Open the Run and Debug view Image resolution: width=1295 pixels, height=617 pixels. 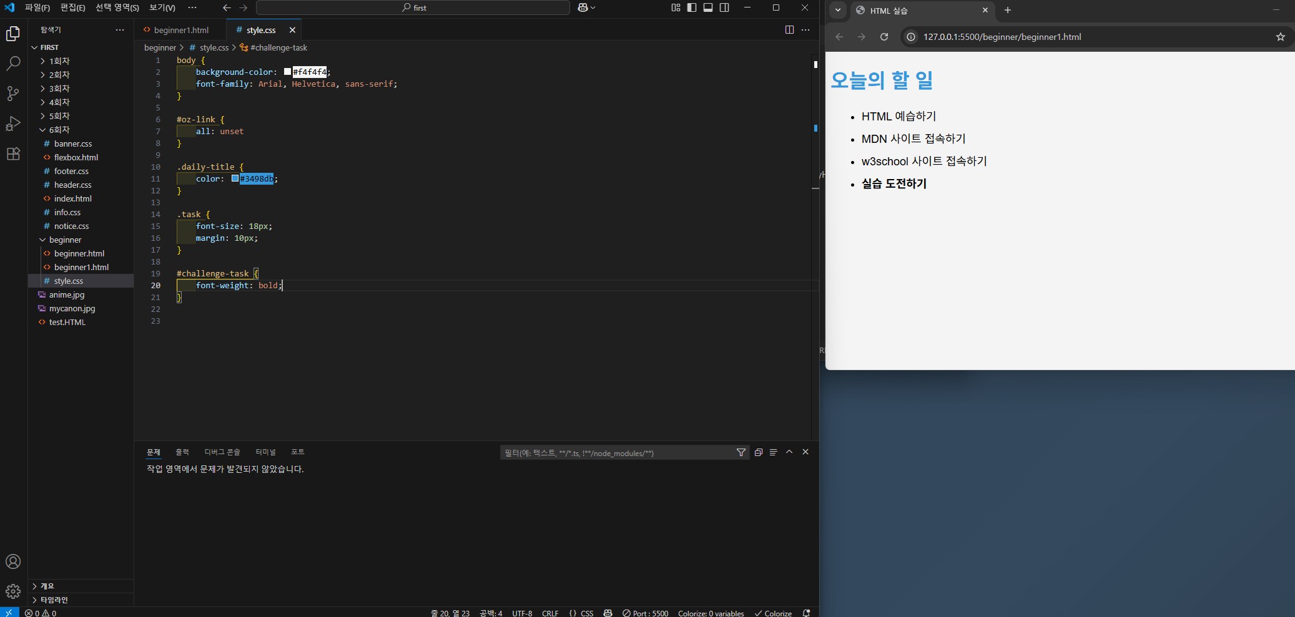[x=13, y=124]
